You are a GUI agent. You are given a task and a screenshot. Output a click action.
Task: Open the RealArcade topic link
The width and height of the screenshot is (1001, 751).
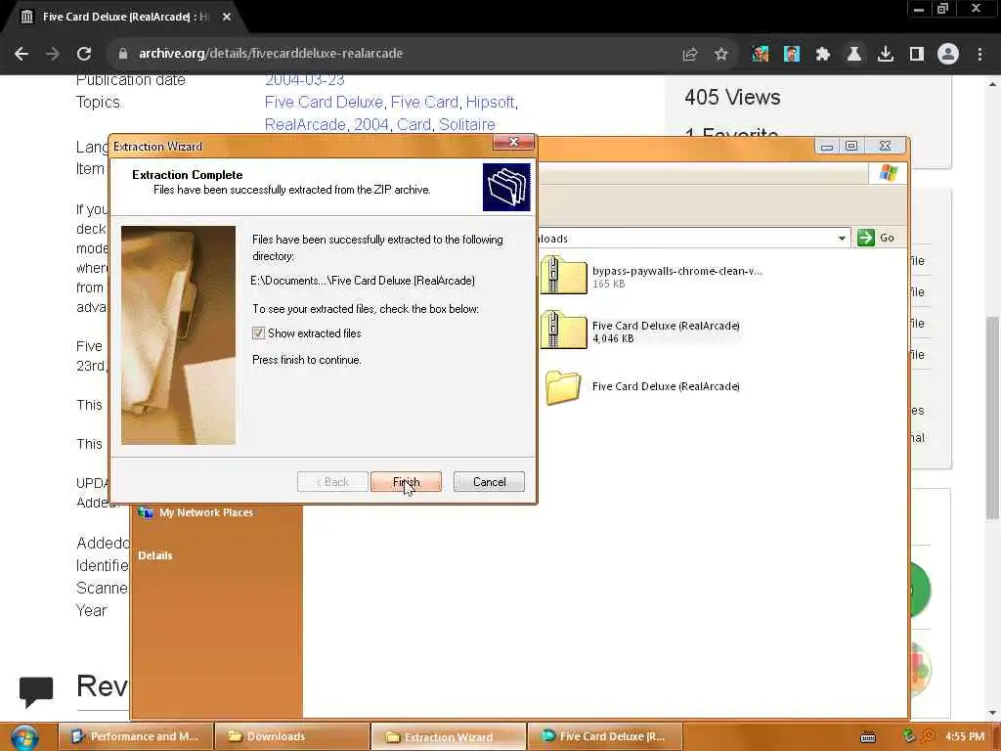tap(305, 124)
